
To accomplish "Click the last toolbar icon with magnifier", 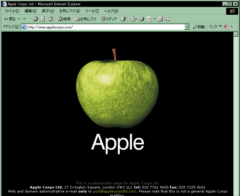I will coord(167,19).
